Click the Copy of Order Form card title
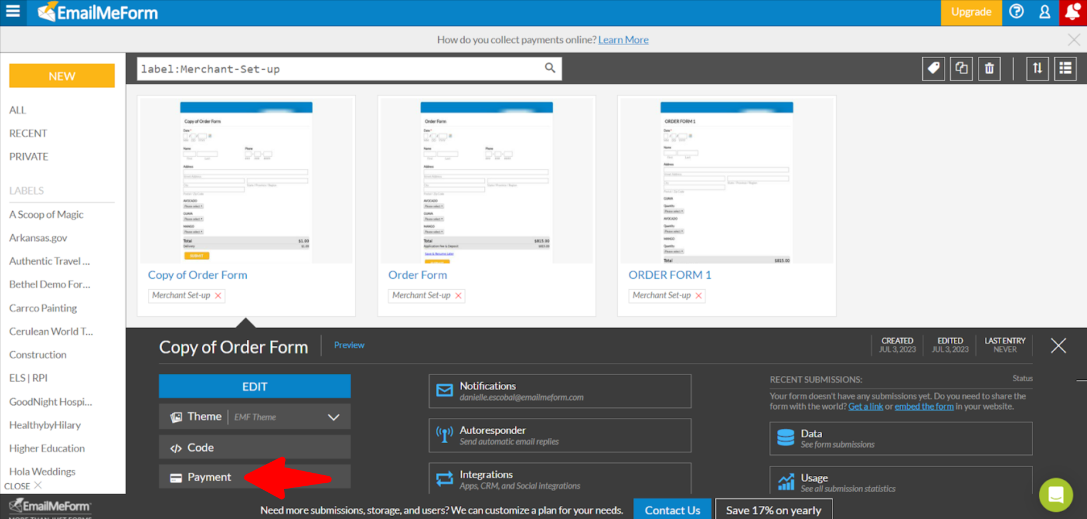The width and height of the screenshot is (1087, 519). 198,275
